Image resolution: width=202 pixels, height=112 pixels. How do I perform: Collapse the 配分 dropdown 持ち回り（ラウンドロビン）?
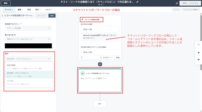(x=28, y=59)
